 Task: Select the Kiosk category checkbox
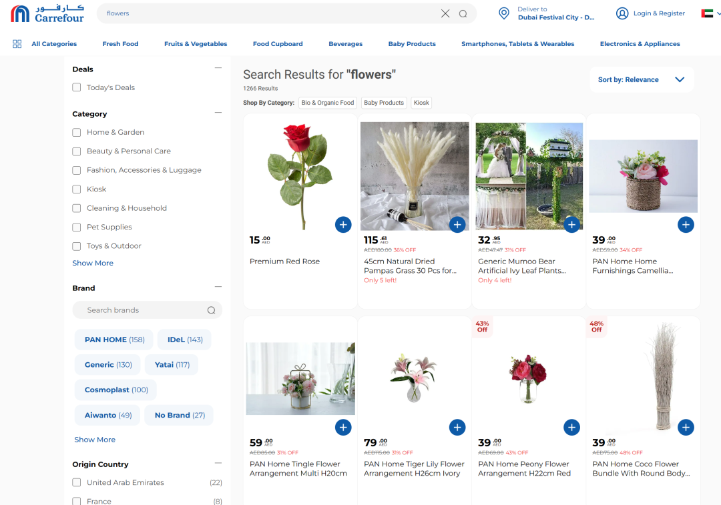point(76,189)
